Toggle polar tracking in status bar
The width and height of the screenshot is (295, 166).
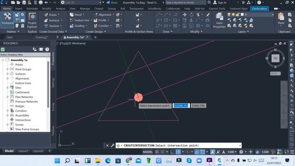pyautogui.click(x=178, y=152)
